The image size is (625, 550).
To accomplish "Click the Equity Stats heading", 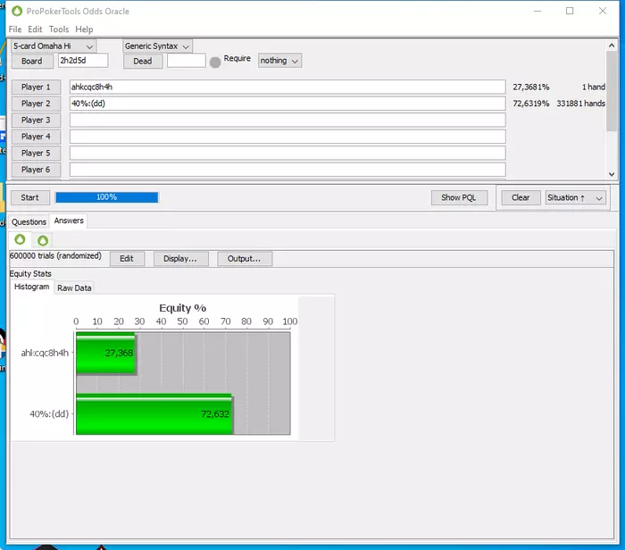I will pyautogui.click(x=30, y=274).
